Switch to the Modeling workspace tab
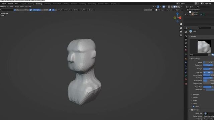Image resolution: width=214 pixels, height=120 pixels. (x=31, y=4)
